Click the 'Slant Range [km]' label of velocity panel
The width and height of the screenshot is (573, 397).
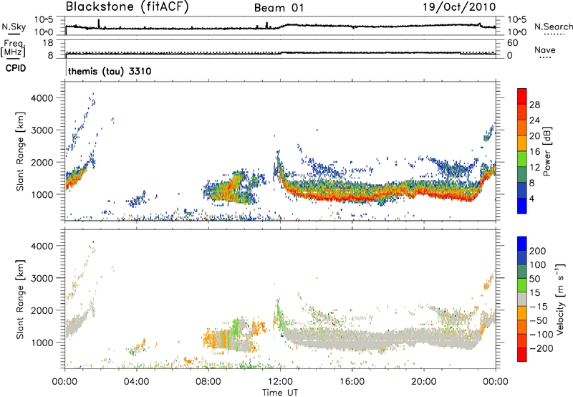click(x=20, y=300)
